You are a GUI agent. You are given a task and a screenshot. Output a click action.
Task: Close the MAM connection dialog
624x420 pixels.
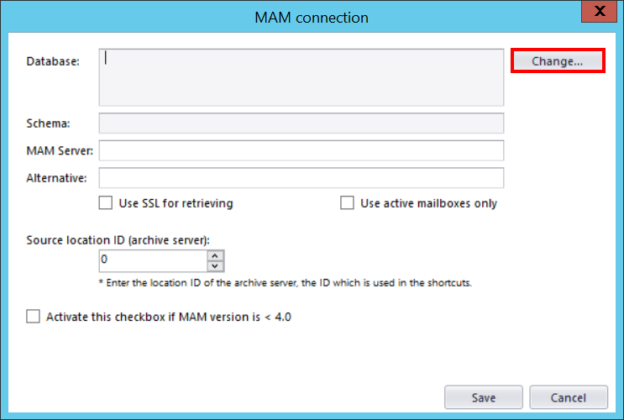pyautogui.click(x=599, y=13)
